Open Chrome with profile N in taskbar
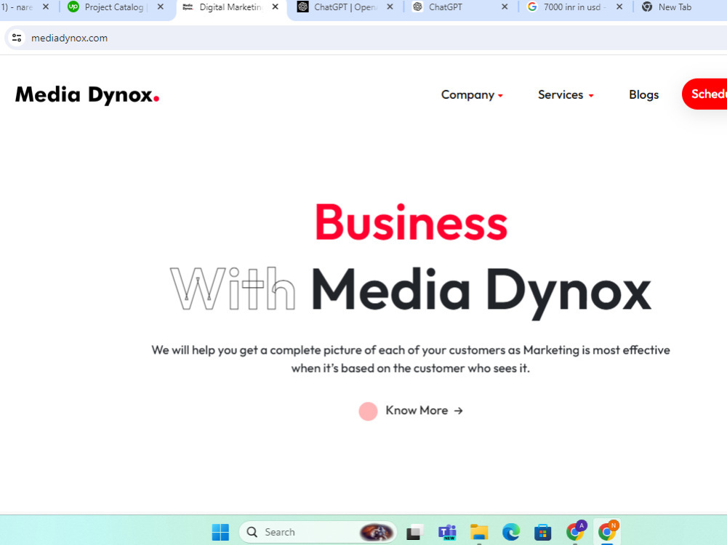727x545 pixels. click(x=607, y=531)
